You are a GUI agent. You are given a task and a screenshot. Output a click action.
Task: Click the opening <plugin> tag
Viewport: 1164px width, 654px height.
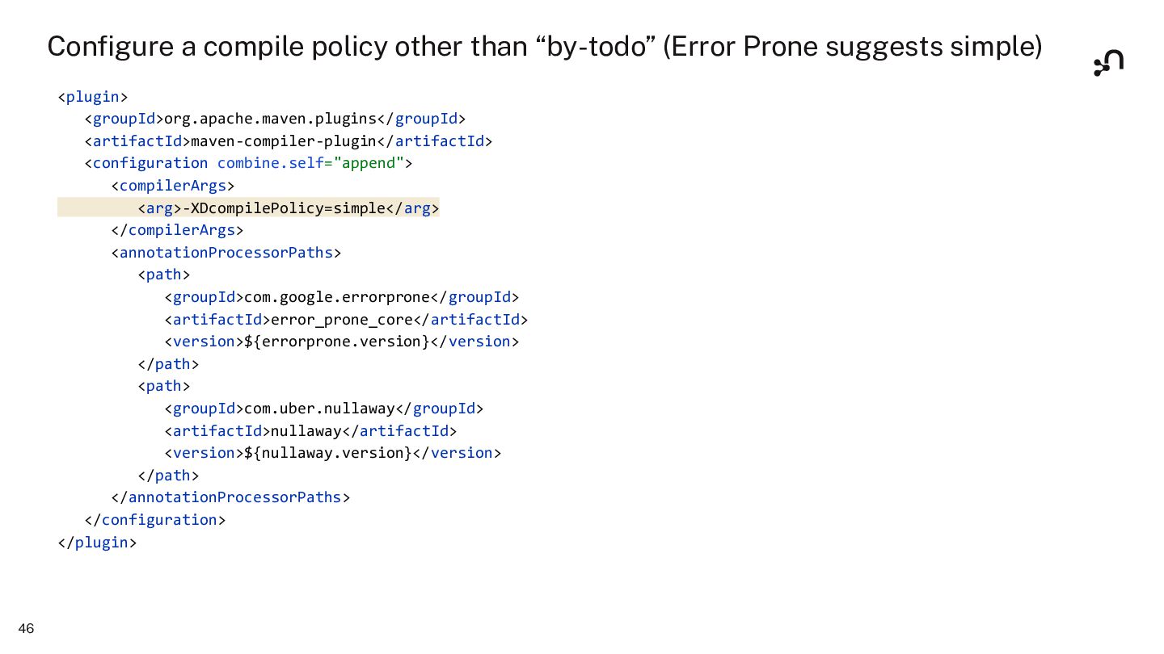93,97
